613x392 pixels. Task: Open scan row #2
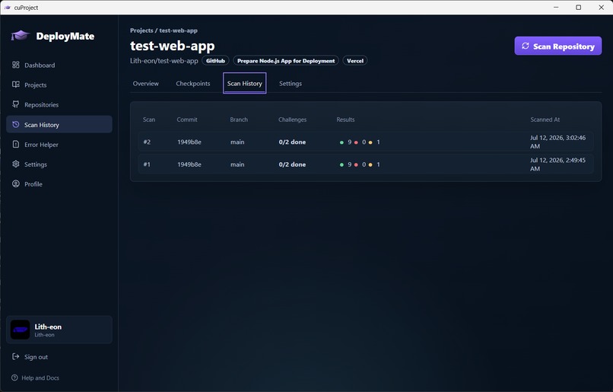pos(366,142)
